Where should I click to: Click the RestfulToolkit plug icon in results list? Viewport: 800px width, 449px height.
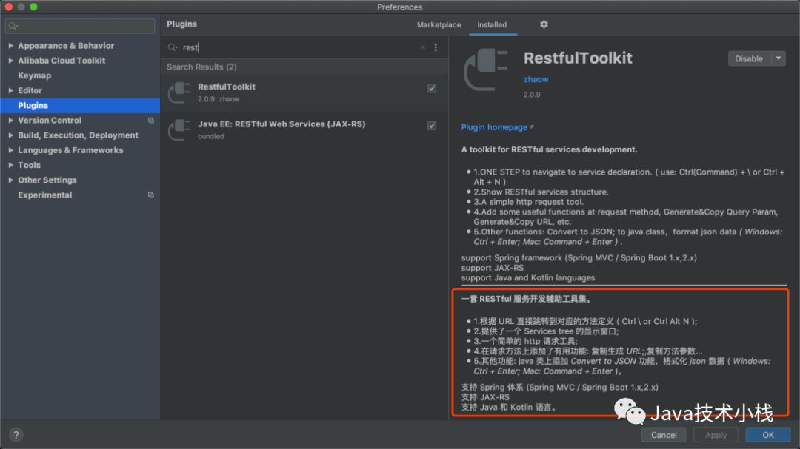[179, 92]
